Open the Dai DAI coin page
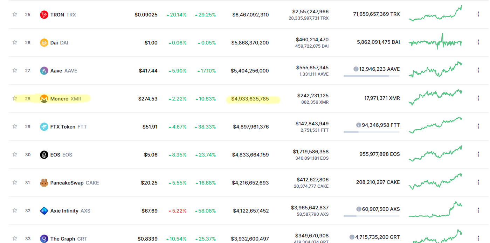 pos(59,43)
